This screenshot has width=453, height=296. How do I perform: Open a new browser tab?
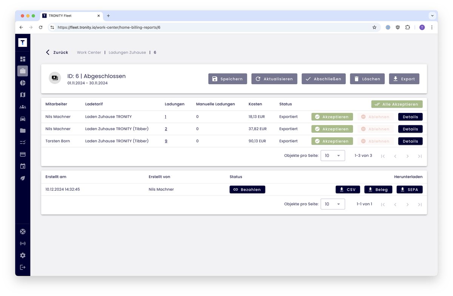(x=108, y=16)
